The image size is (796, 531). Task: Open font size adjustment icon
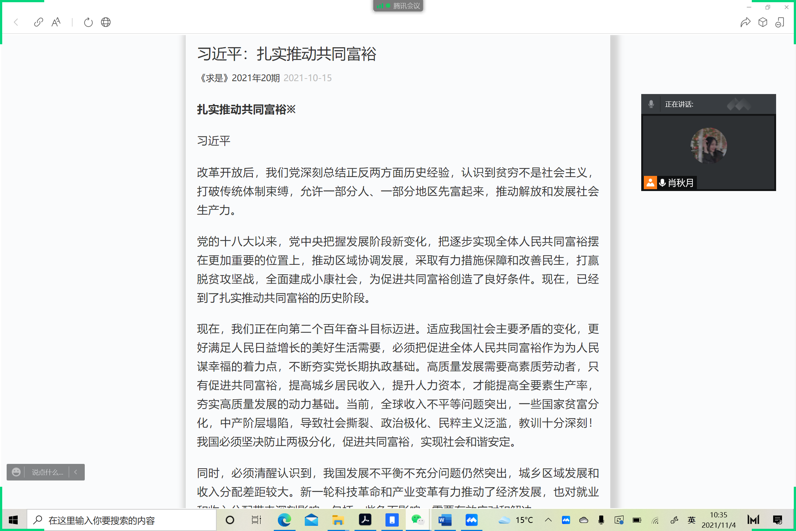click(56, 22)
